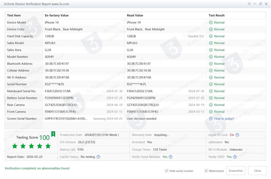Viewport: 271px width, 179px height.
Task: Restore down the window from title bar
Action: tap(260, 4)
